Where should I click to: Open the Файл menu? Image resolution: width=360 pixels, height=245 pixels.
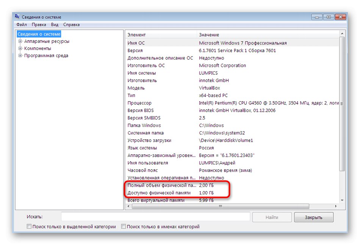[22, 24]
